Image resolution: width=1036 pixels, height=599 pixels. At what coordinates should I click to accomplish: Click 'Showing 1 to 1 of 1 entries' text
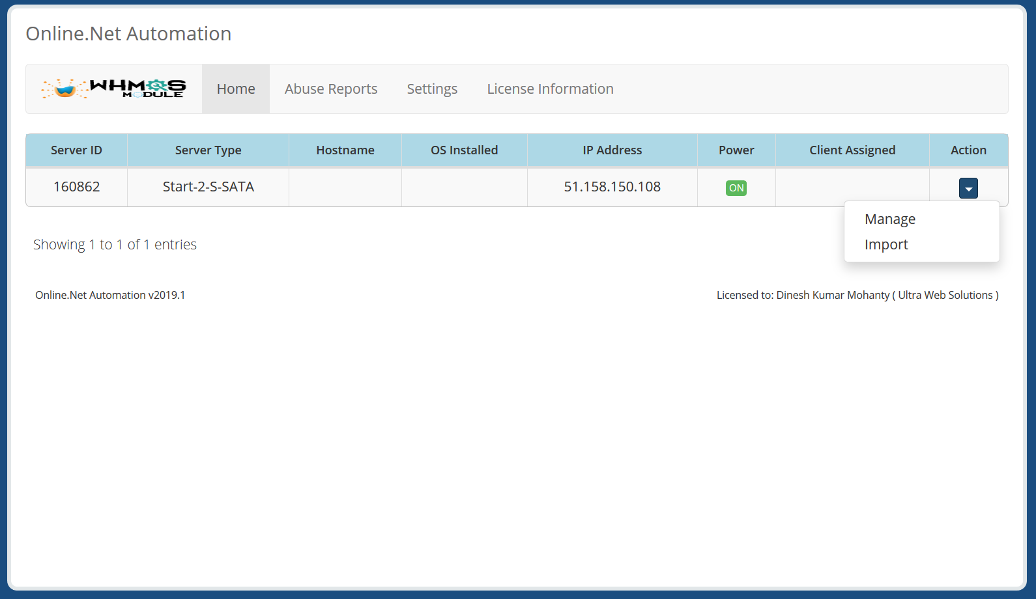[x=115, y=245]
